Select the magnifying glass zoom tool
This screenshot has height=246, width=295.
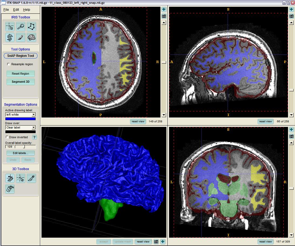(x=21, y=27)
